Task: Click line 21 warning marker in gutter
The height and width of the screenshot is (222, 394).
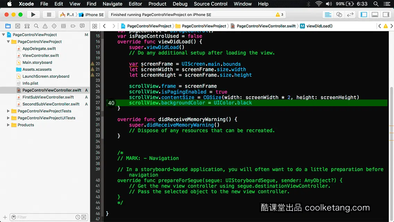Action: [93, 69]
